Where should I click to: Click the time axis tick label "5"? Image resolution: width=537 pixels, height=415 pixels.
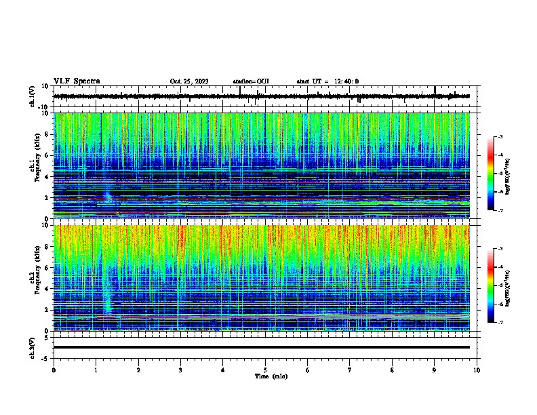point(265,370)
